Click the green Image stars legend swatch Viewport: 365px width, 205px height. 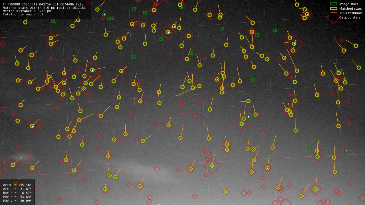tap(334, 4)
